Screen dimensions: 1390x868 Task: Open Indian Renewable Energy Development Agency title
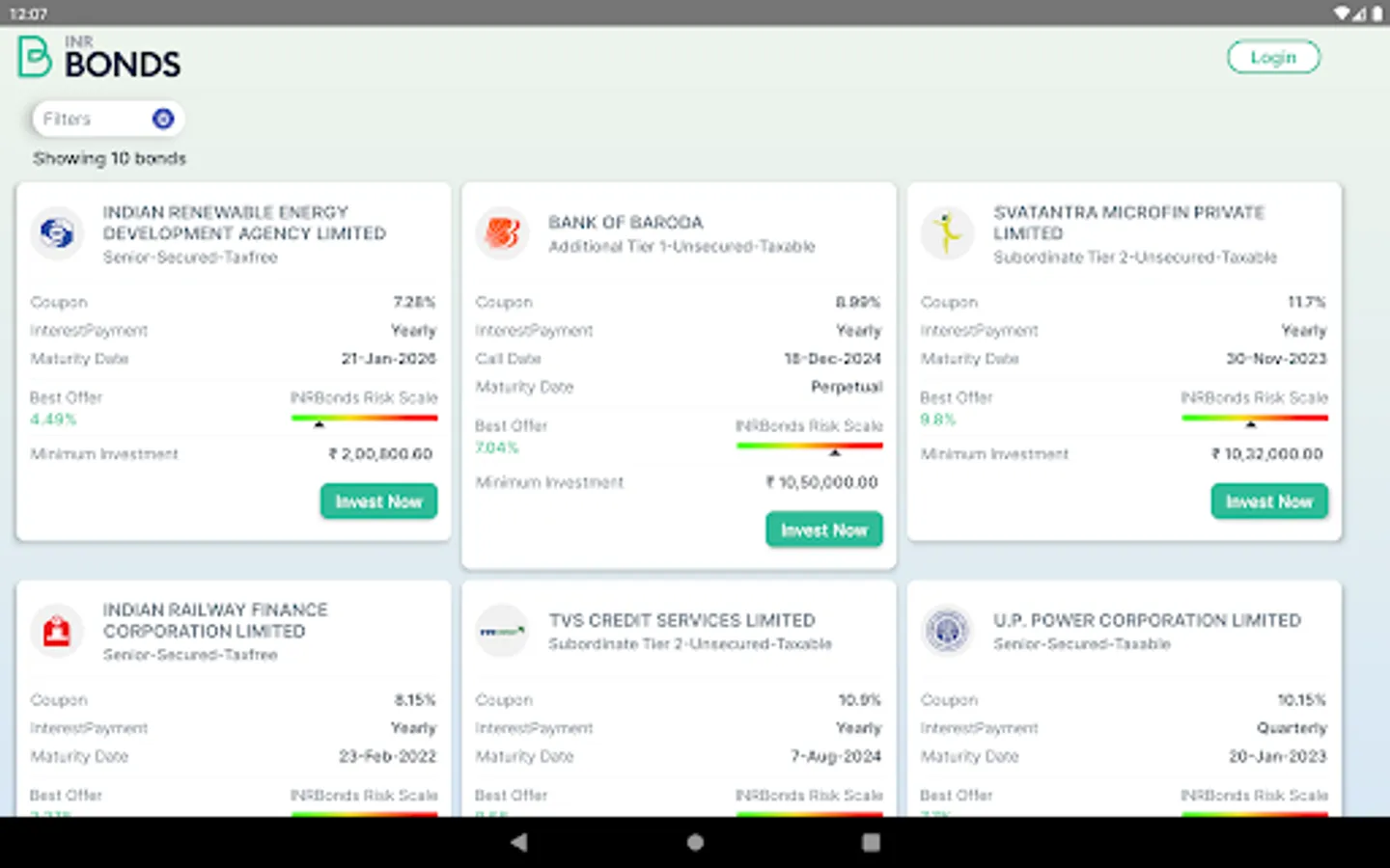tap(244, 223)
